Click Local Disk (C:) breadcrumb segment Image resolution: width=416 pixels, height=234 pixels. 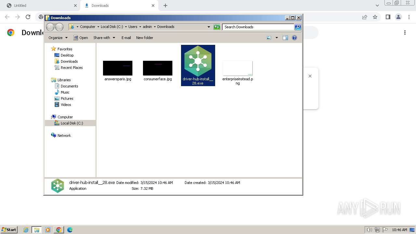(x=112, y=27)
